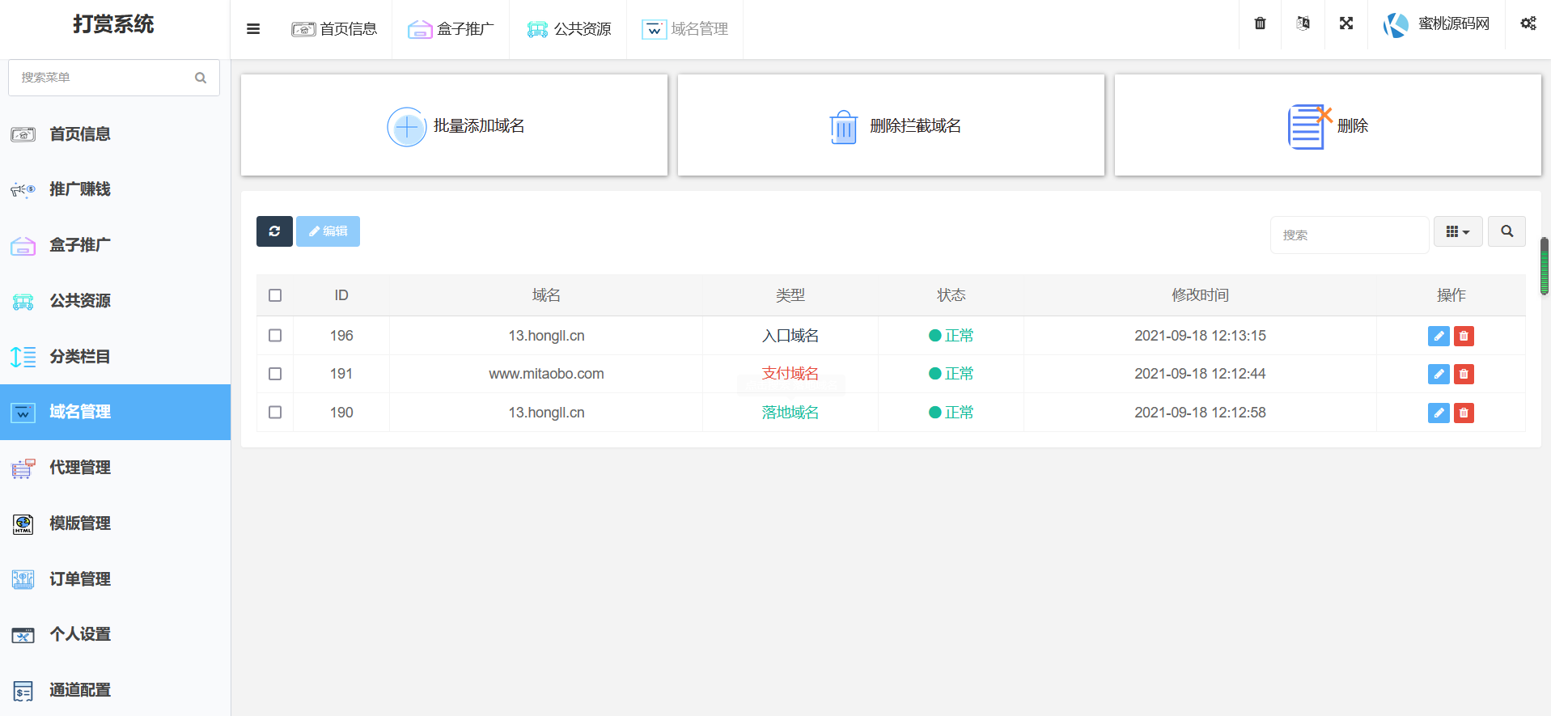Screen dimensions: 1551x716
Task: Click the magnifier search button above table
Action: (x=1507, y=231)
